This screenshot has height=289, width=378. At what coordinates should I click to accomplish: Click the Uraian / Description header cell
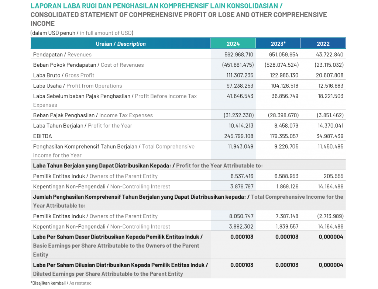(x=121, y=43)
